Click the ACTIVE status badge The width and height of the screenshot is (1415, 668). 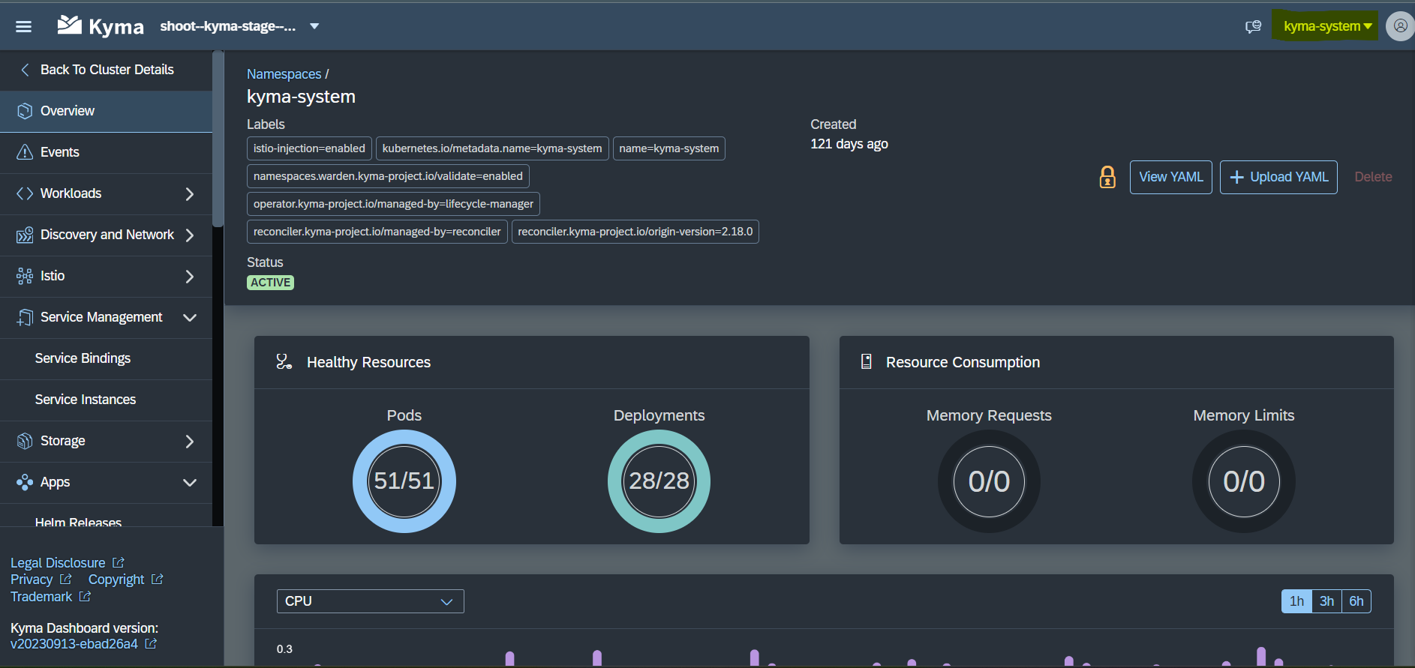(x=270, y=283)
